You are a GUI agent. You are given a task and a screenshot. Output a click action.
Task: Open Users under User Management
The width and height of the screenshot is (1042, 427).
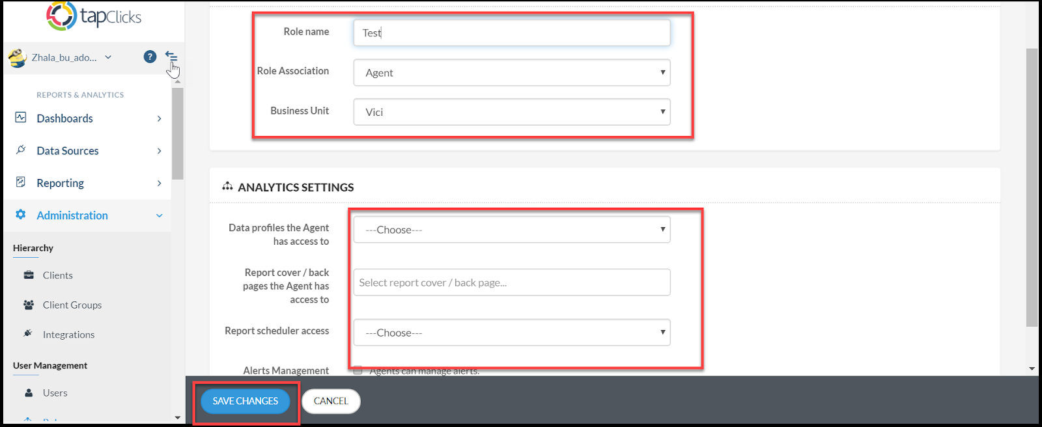(55, 393)
